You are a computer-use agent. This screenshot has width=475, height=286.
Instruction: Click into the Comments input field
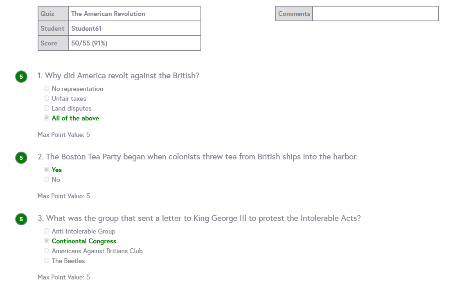(x=375, y=14)
